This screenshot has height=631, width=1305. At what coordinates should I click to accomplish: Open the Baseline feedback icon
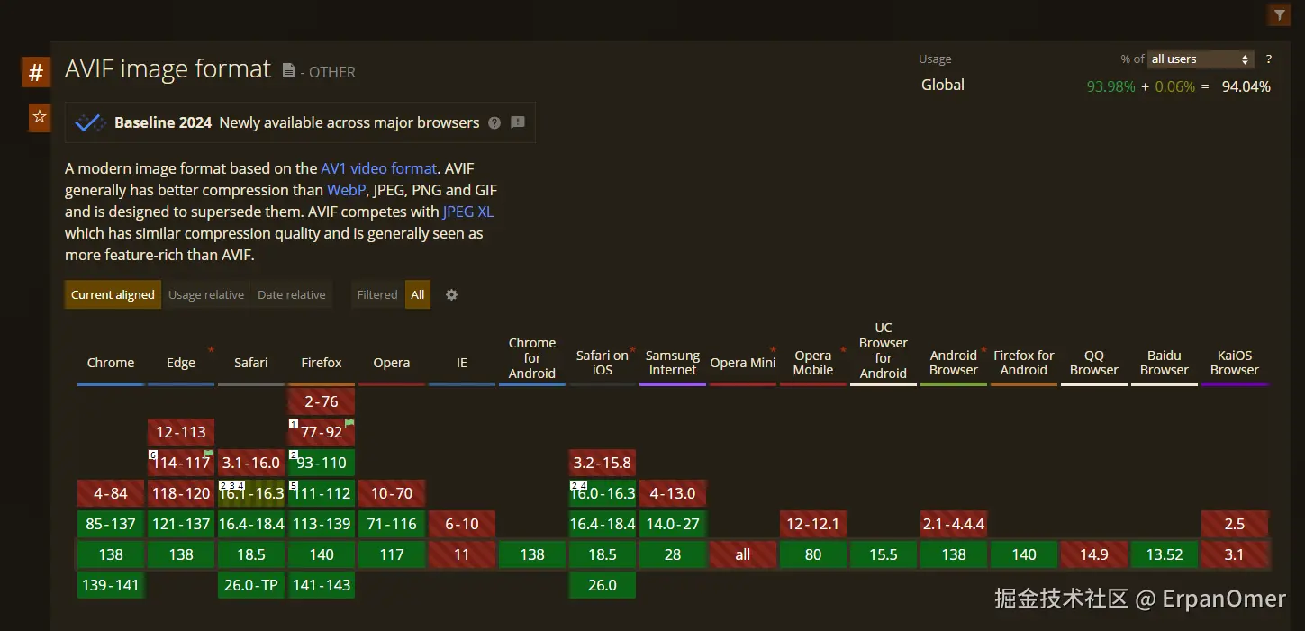pos(518,122)
